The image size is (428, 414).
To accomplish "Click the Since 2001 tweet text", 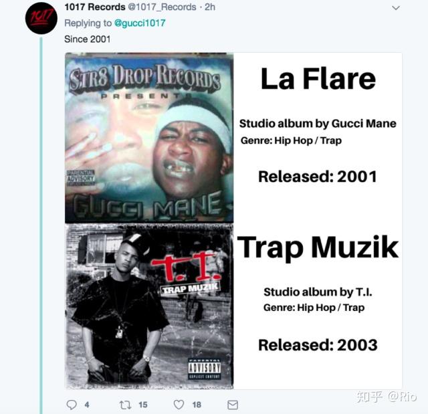I will [x=88, y=39].
